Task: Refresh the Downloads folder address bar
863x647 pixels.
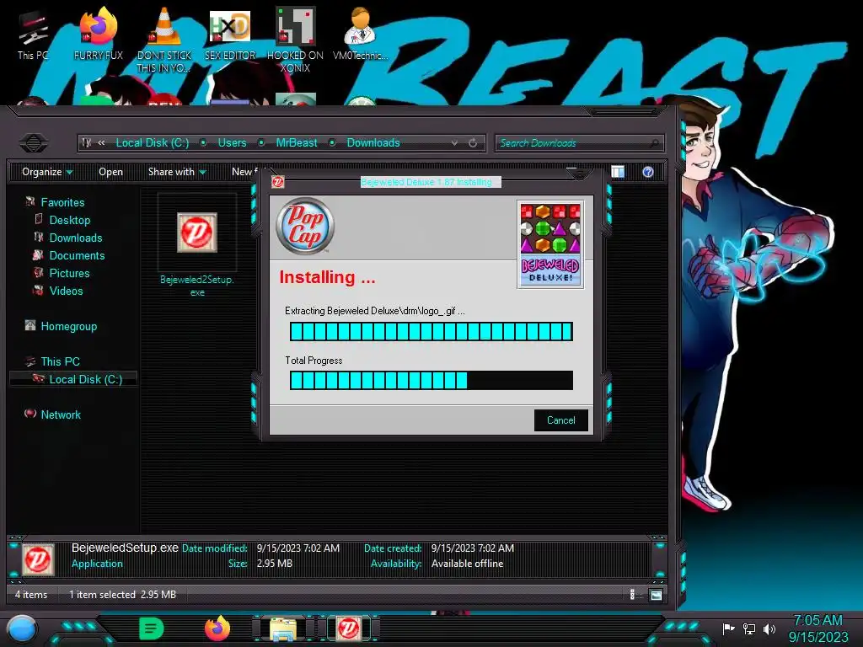Action: pyautogui.click(x=473, y=143)
